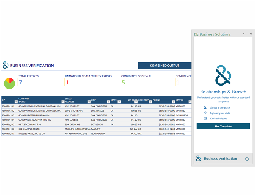Click the Upload your data icon
Image resolution: width=255 pixels, height=196 pixels.
click(x=205, y=113)
